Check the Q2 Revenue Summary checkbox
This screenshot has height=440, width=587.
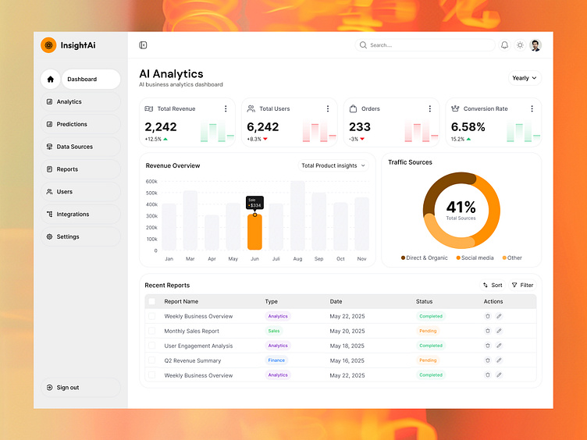(151, 360)
